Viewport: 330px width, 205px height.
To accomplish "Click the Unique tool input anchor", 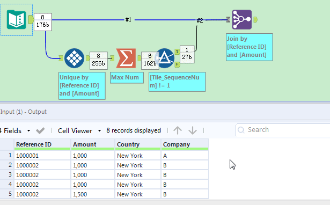I will pos(61,58).
